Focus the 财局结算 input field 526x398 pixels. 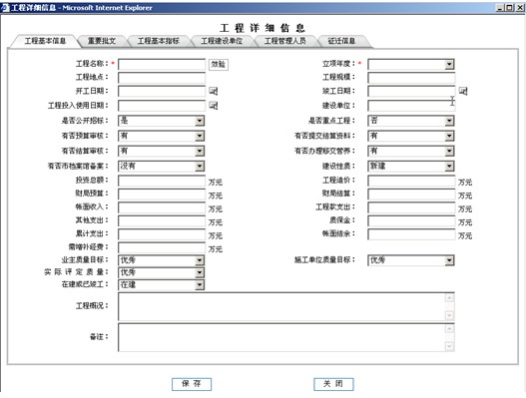click(x=411, y=195)
